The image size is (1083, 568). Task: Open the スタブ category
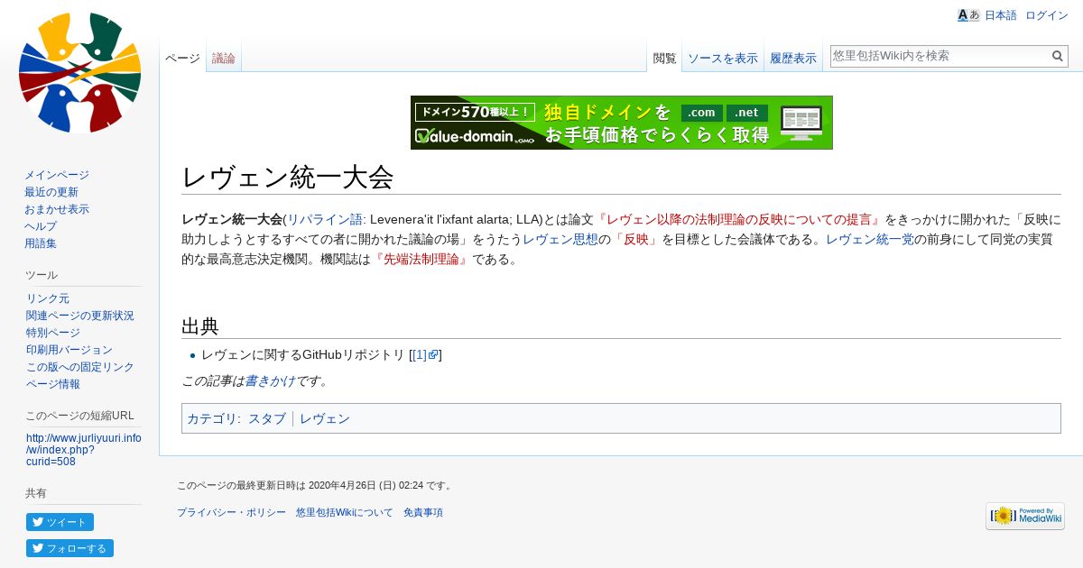[x=267, y=418]
